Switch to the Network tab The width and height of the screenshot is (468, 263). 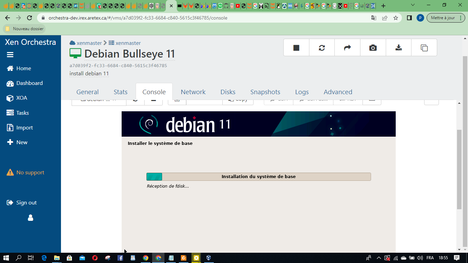click(x=193, y=92)
